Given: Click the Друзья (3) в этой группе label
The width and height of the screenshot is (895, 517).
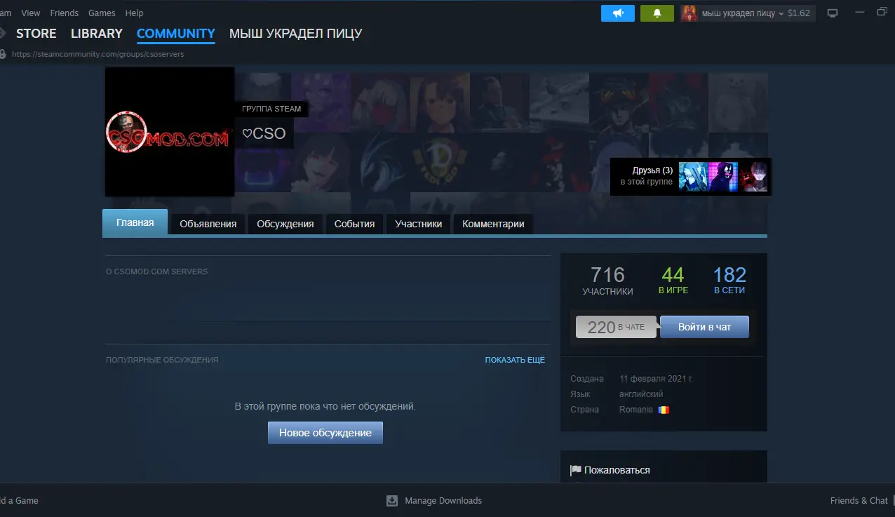Looking at the screenshot, I should 647,176.
